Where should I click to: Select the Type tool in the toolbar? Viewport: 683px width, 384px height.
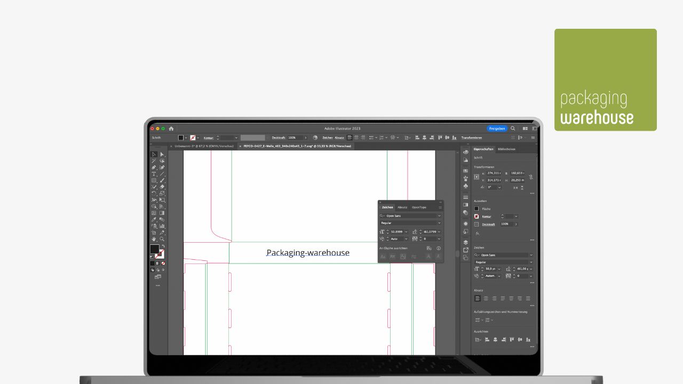pos(154,174)
